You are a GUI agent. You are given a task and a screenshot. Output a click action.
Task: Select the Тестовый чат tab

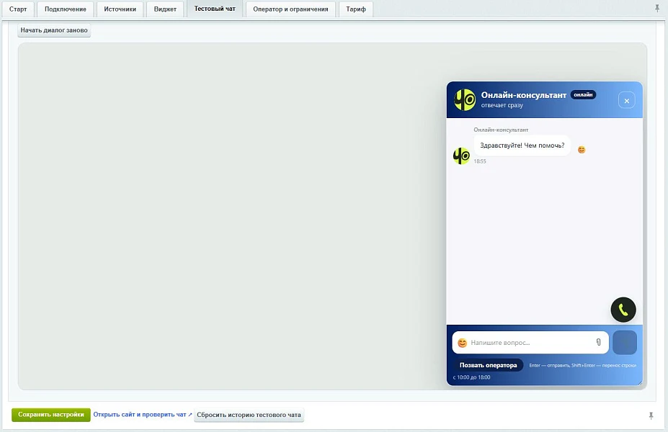(x=215, y=9)
